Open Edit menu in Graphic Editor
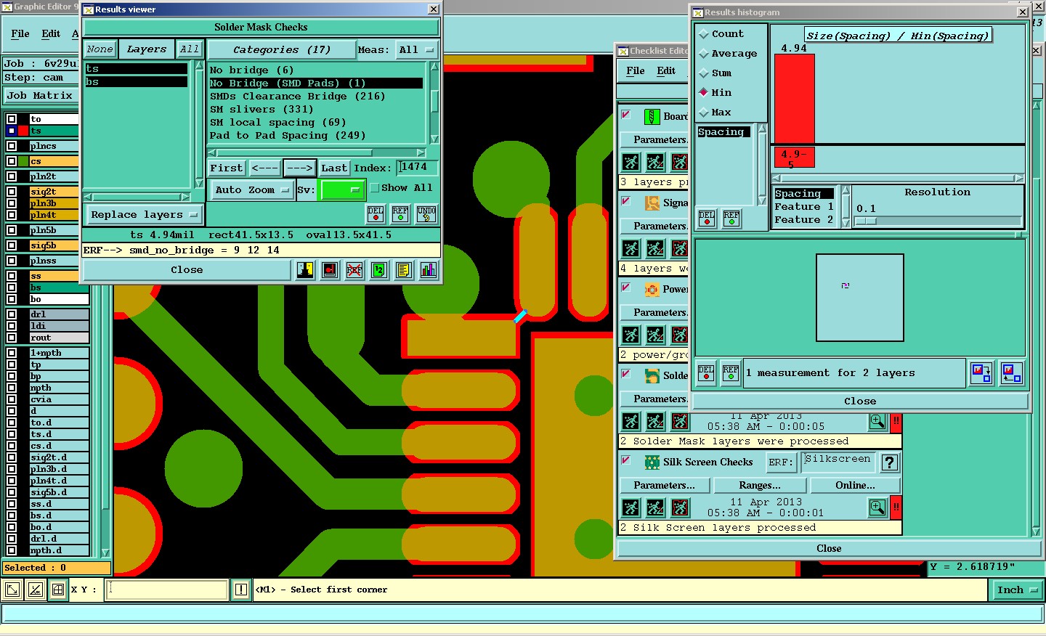Image resolution: width=1046 pixels, height=636 pixels. click(51, 34)
